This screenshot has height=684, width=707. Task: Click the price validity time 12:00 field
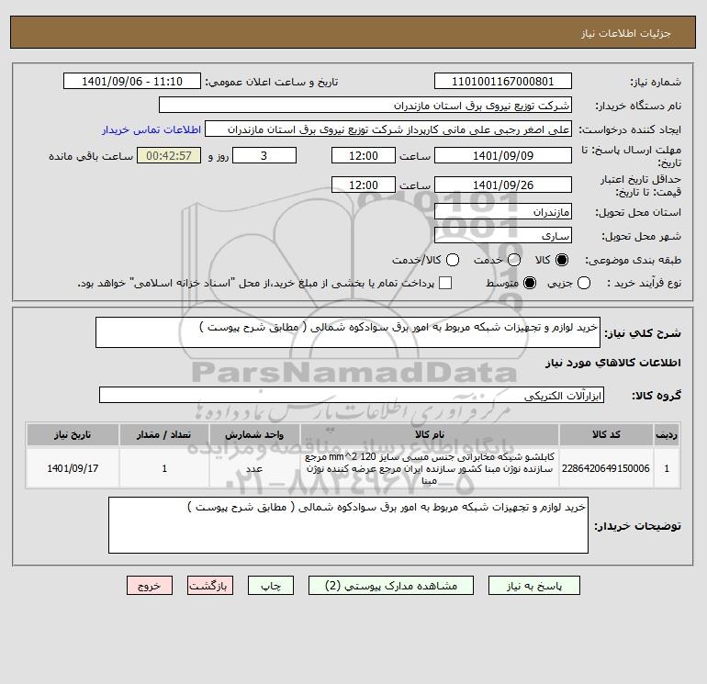[x=364, y=185]
